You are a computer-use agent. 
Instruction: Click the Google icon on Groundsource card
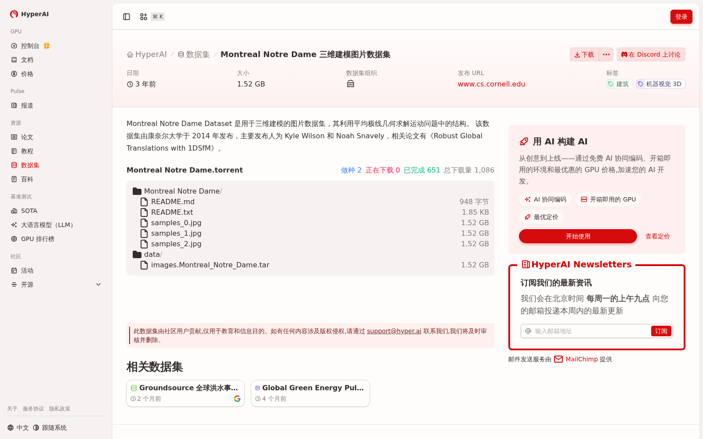tap(237, 399)
